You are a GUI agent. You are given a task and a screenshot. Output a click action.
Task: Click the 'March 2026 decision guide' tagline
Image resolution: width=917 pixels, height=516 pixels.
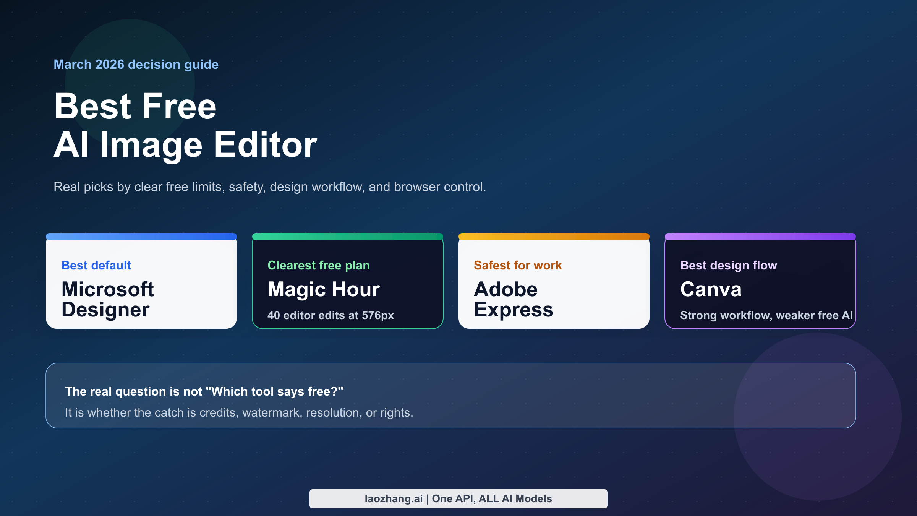point(136,64)
